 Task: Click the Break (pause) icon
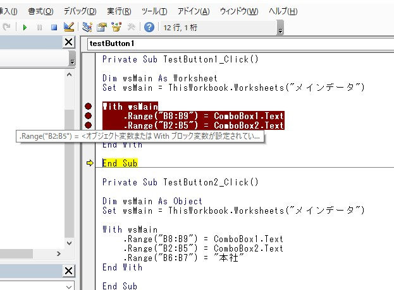pyautogui.click(x=40, y=27)
